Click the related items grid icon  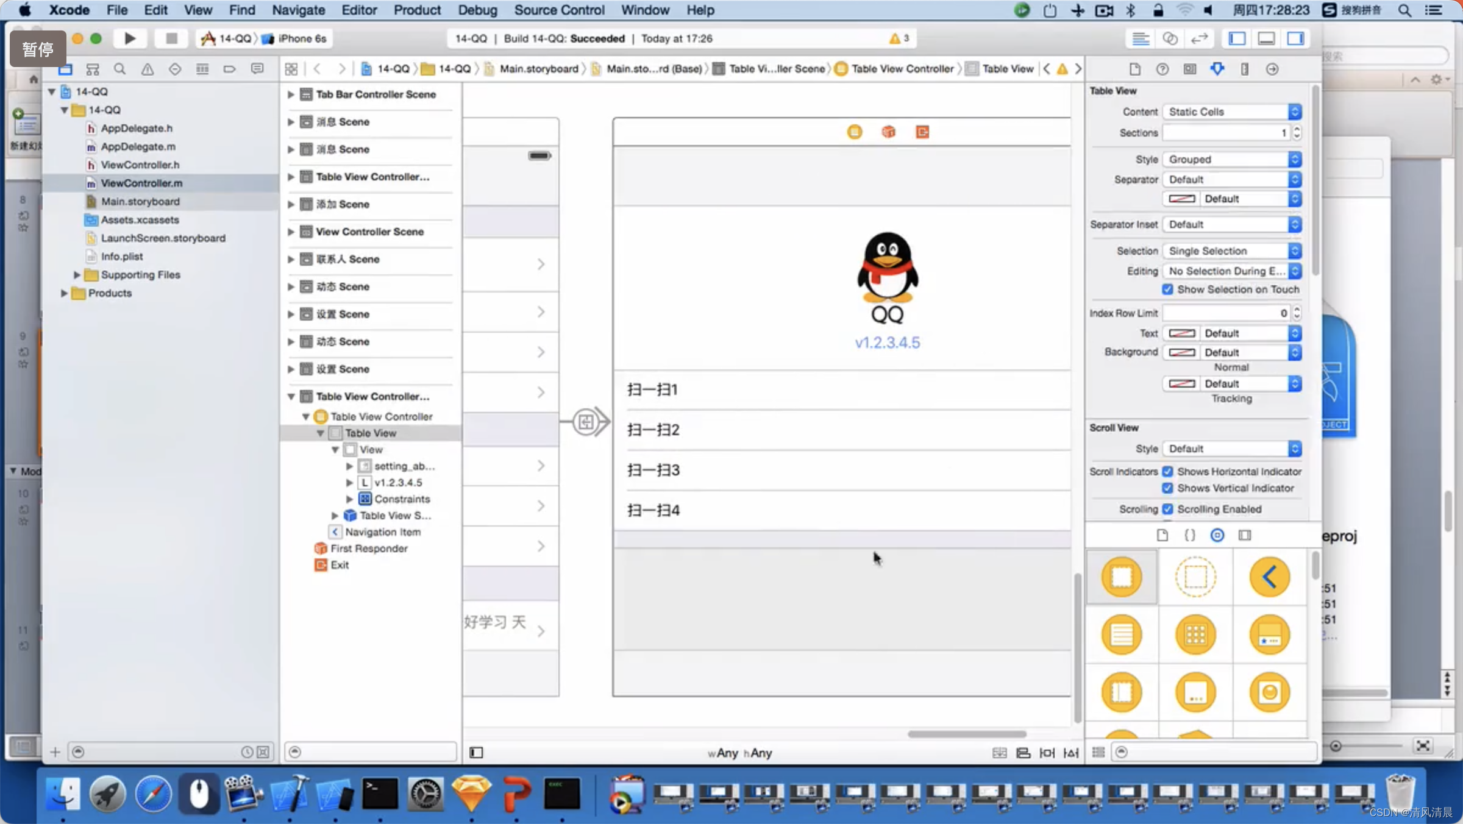pyautogui.click(x=291, y=69)
